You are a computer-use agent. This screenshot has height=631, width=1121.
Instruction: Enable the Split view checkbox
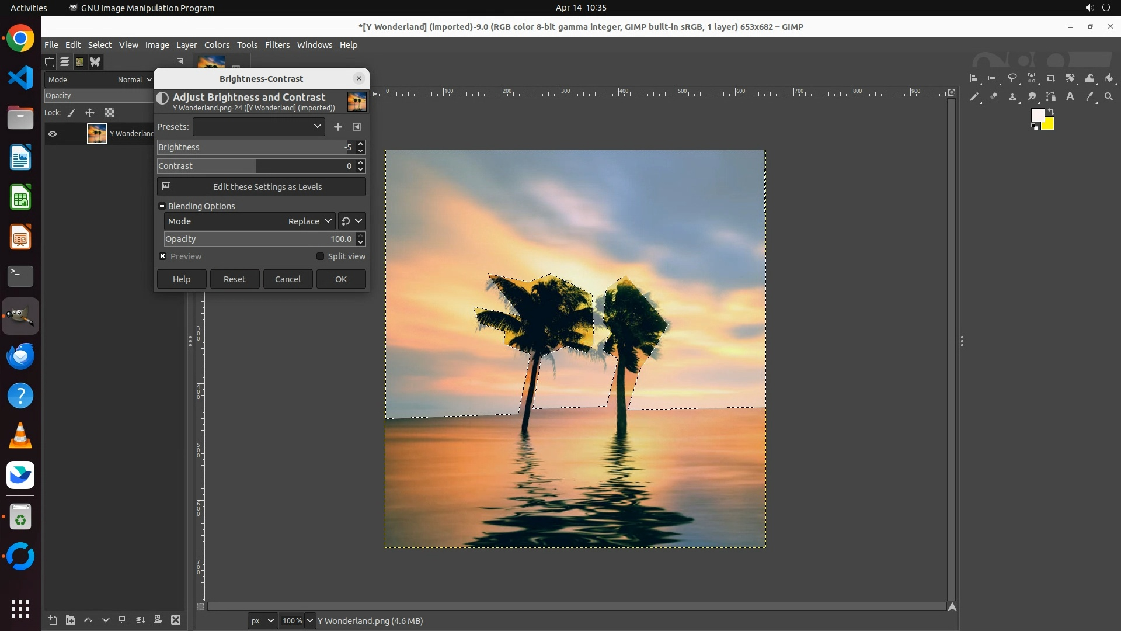(x=320, y=256)
